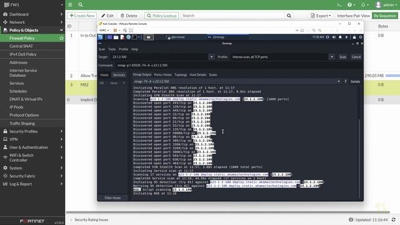
Task: Open the Zenmap Profile dropdown arrow
Action: tap(332, 57)
